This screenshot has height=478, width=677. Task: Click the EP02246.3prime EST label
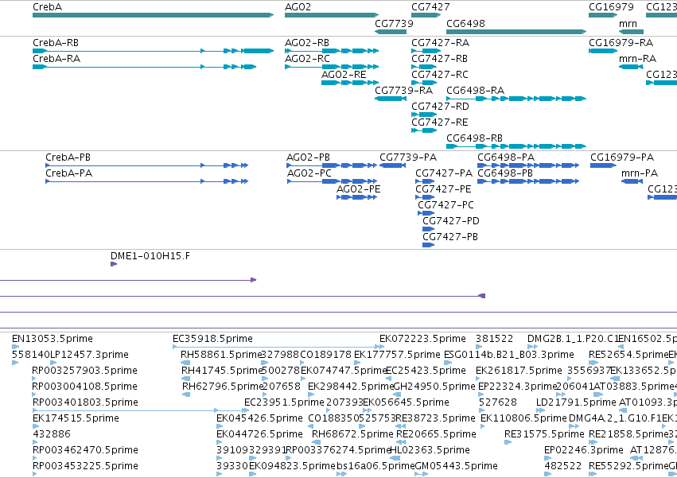584,450
